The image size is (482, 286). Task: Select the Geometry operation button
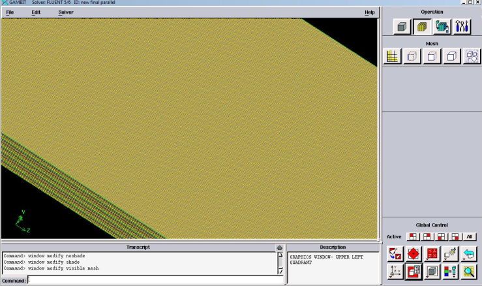tap(402, 27)
